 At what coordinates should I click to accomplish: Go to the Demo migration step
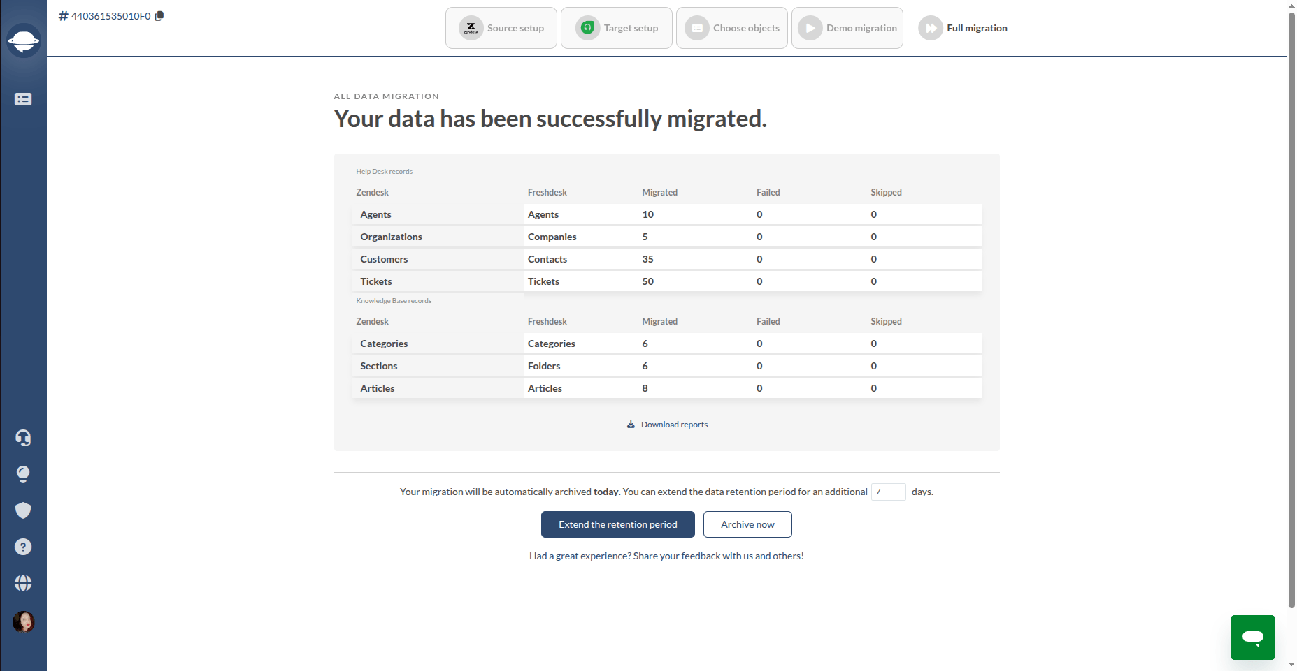pyautogui.click(x=847, y=28)
